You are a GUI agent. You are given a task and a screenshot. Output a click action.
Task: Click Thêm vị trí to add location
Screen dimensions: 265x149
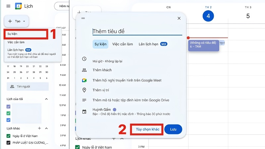(x=101, y=90)
